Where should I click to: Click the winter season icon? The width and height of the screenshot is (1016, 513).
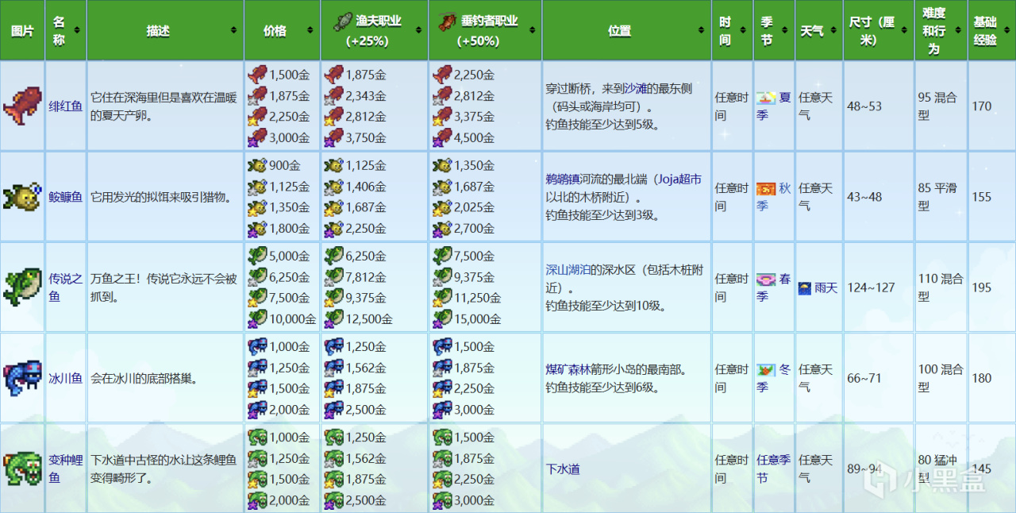coord(766,369)
